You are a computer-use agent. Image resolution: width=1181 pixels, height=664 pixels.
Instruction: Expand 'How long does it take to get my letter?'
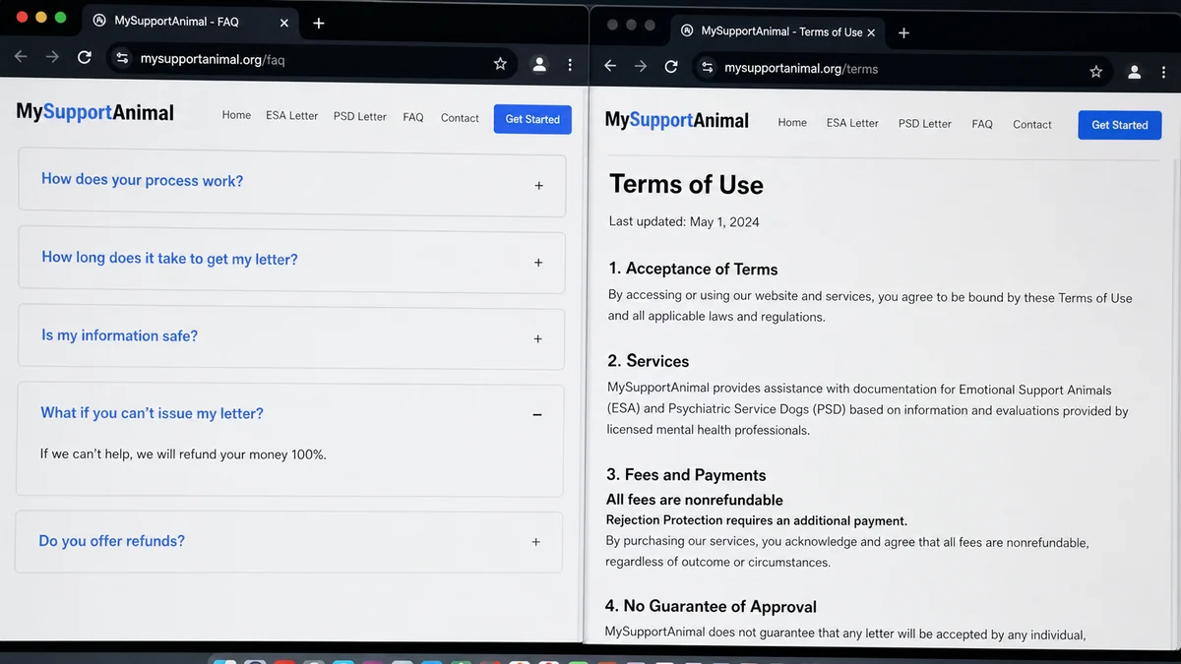(x=291, y=261)
